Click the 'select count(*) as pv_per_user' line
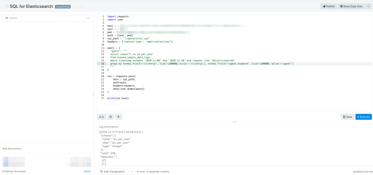 (131, 54)
